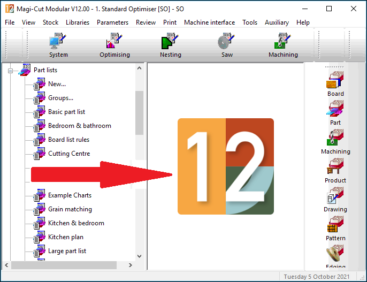
Task: Click the Magi-Cut 12 logo image
Action: pos(226,166)
